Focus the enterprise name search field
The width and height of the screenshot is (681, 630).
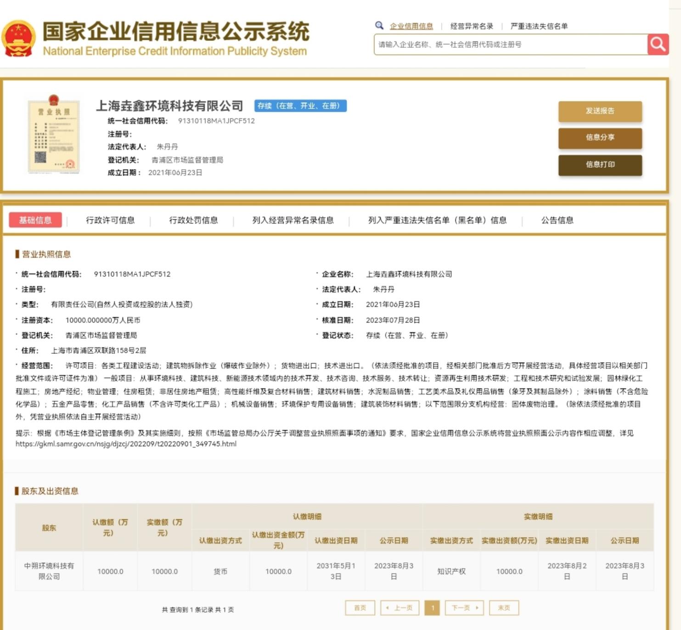point(511,45)
